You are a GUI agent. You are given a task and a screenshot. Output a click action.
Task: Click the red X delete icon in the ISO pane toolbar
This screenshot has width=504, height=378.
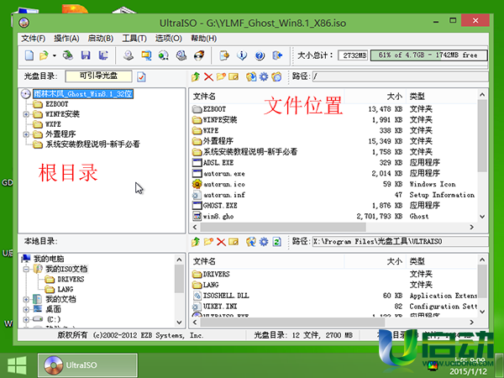coord(208,76)
